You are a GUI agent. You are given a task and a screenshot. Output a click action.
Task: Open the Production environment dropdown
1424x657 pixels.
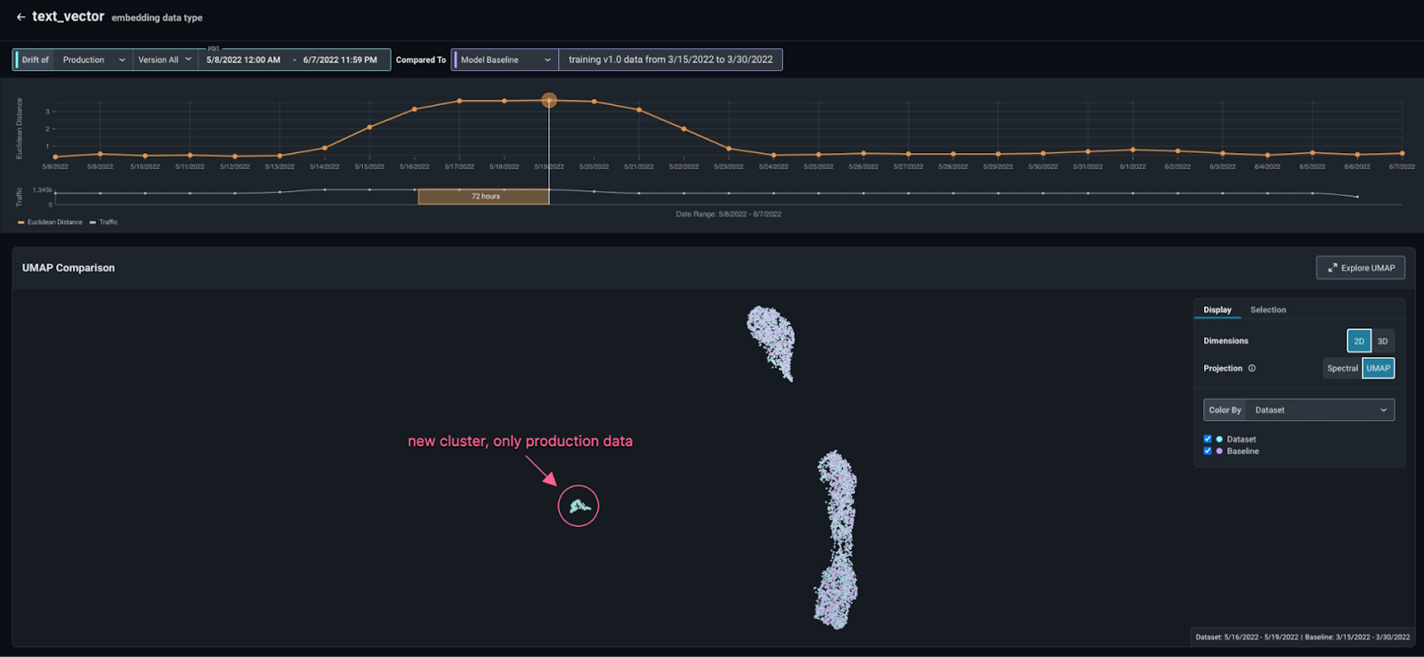coord(93,60)
